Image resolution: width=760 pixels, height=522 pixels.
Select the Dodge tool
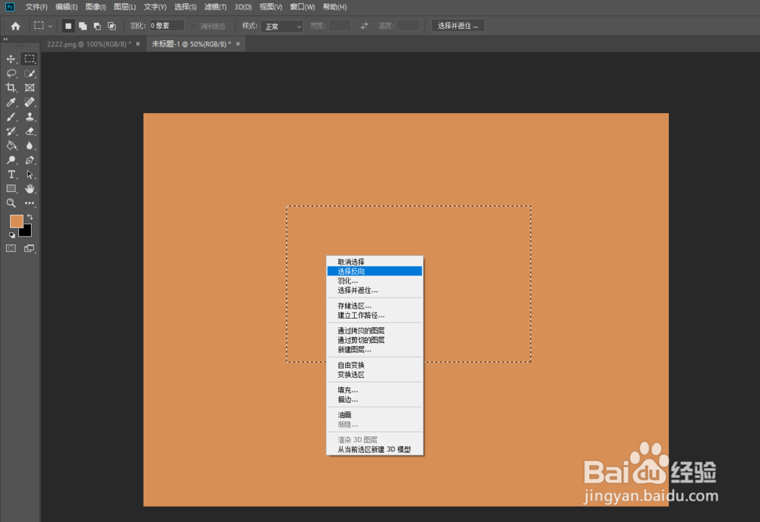click(x=11, y=160)
